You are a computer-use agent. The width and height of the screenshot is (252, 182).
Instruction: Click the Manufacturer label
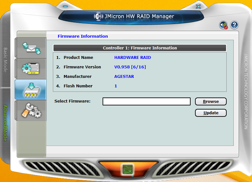(x=78, y=77)
